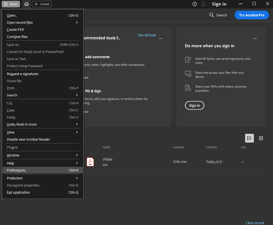This screenshot has height=225, width=273.
Task: Click the notifications bell icon
Action: click(203, 4)
